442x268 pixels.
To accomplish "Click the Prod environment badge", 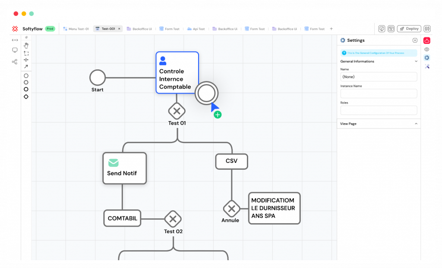I will (50, 29).
